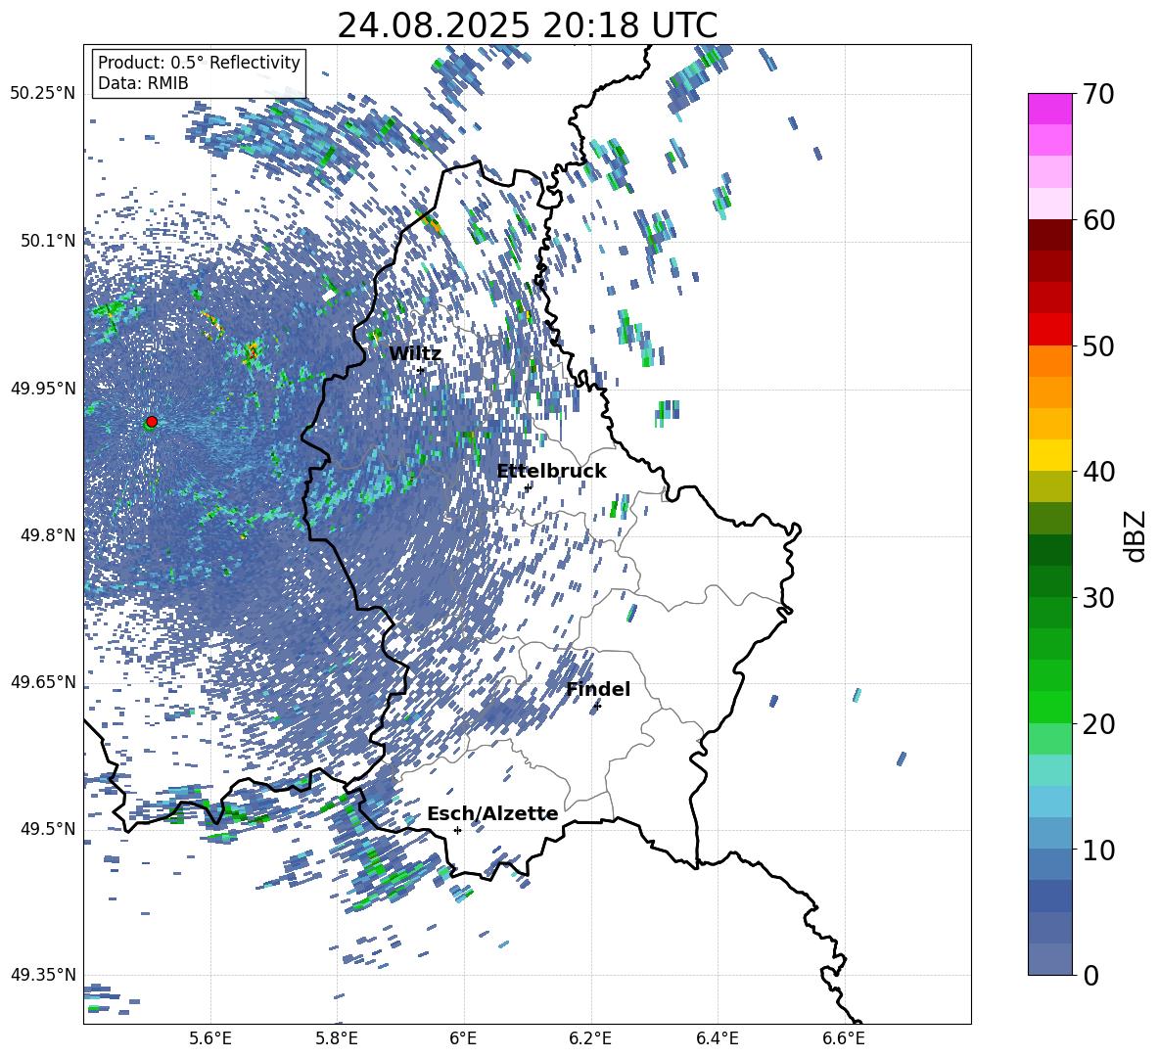The image size is (1159, 1058).
Task: Click the 49.95°N latitude label
Action: coord(43,389)
